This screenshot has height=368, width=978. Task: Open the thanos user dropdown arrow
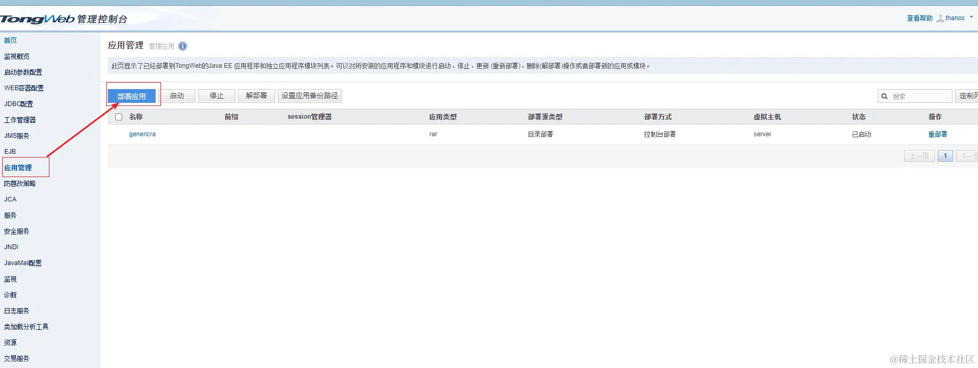coord(971,17)
